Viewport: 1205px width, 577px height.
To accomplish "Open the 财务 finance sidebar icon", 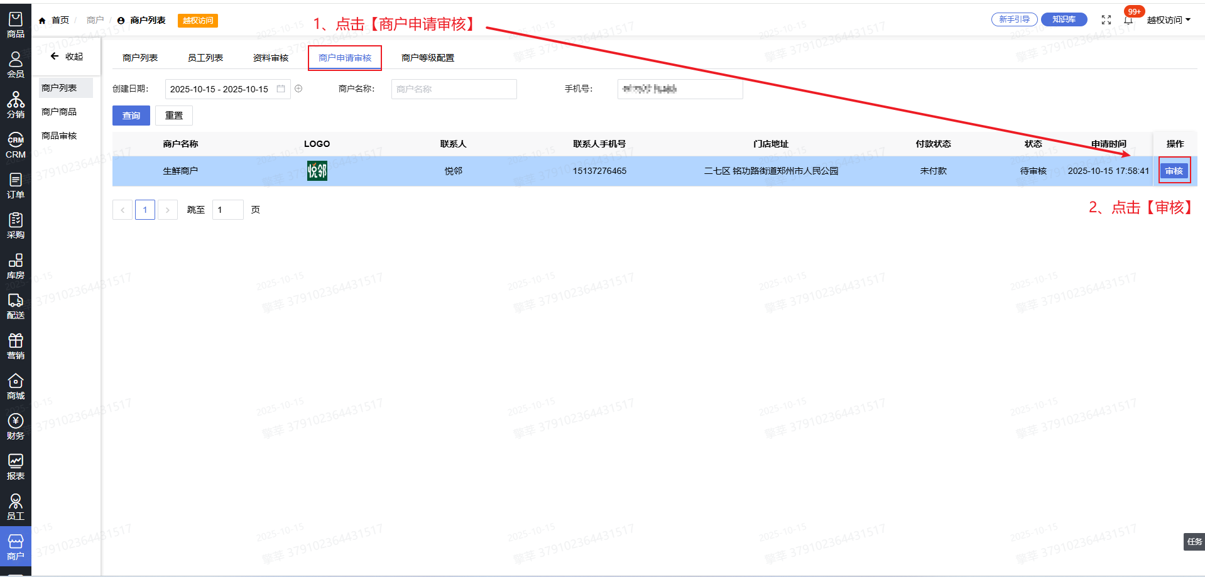I will (15, 427).
